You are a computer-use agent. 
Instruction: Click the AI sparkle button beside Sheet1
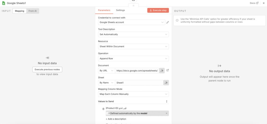[166, 83]
